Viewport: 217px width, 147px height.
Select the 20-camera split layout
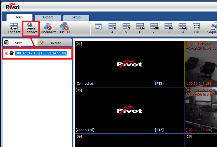tap(154, 28)
